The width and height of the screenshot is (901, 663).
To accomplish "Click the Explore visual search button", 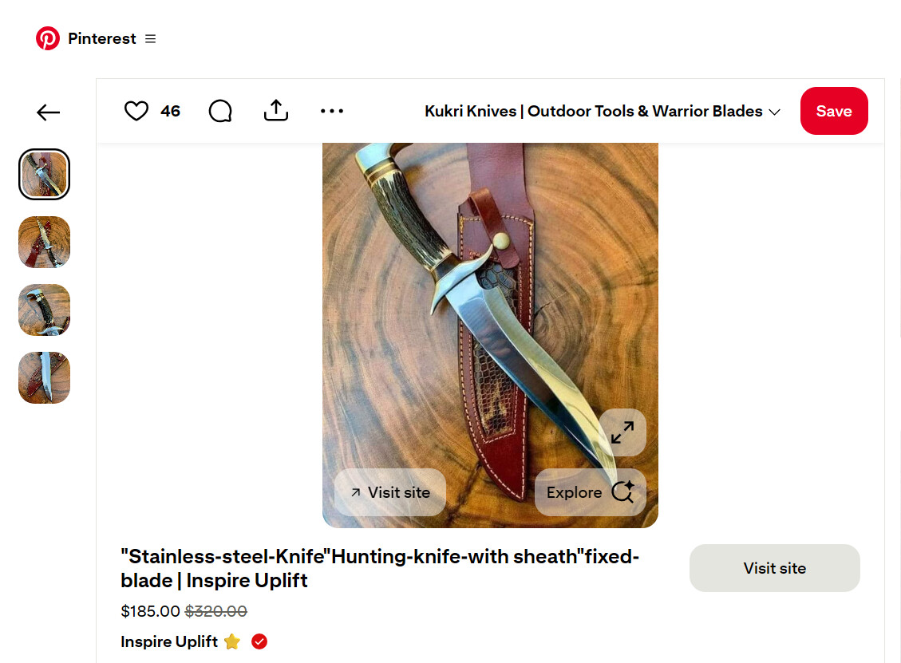I will (x=590, y=492).
